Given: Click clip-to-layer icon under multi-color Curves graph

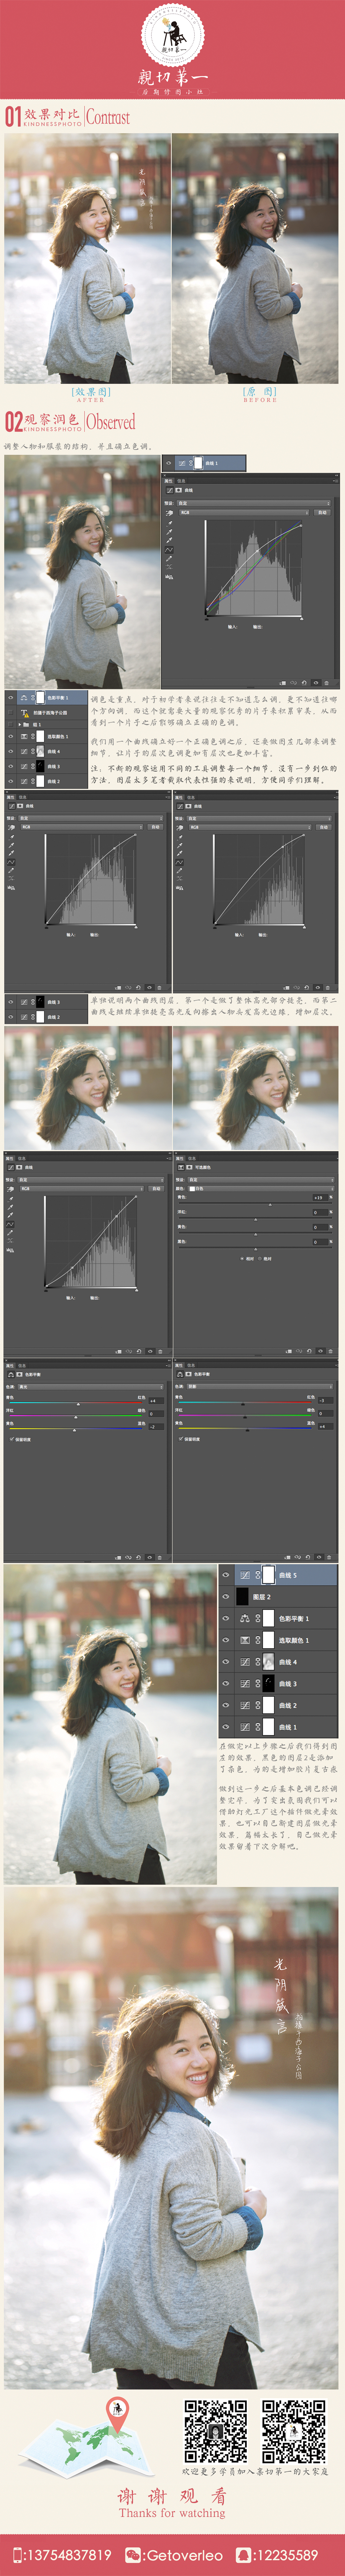Looking at the screenshot, I should 283,683.
